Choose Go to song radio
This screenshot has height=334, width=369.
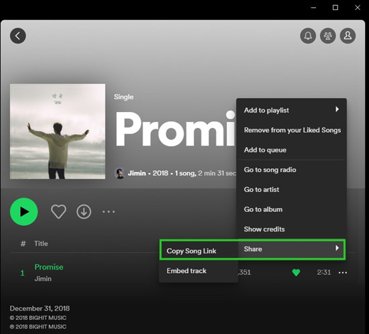291,170
